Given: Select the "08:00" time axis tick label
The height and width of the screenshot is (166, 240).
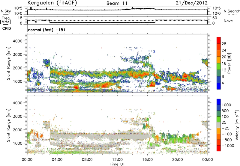Looking at the screenshot, I should pos(87,160).
